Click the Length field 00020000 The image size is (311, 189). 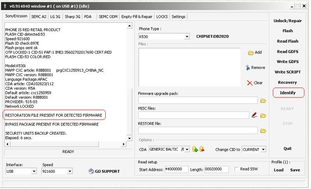[217, 169]
